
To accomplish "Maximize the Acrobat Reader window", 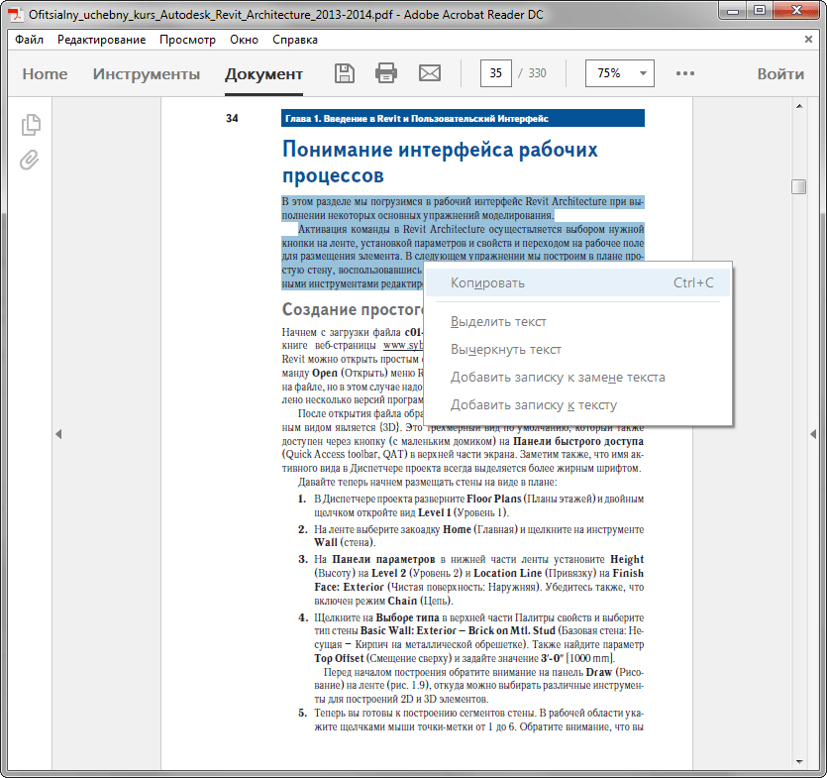I will coord(760,11).
